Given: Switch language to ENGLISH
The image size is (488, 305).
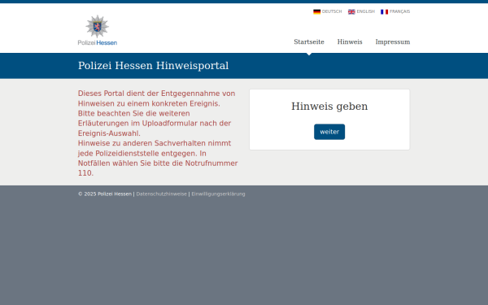Looking at the screenshot, I should [366, 11].
